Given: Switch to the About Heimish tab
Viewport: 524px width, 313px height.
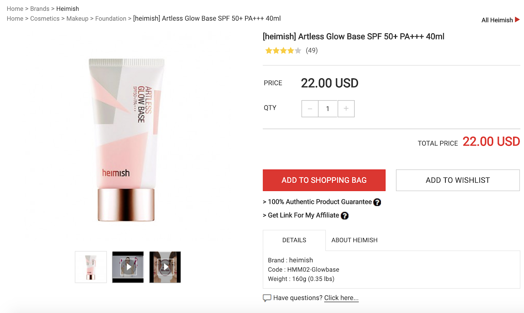Looking at the screenshot, I should coord(354,240).
